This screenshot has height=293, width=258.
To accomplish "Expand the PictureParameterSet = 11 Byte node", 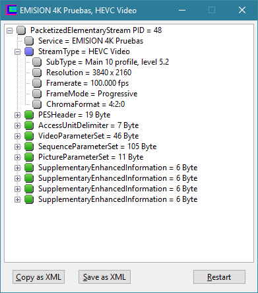I will pyautogui.click(x=17, y=157).
